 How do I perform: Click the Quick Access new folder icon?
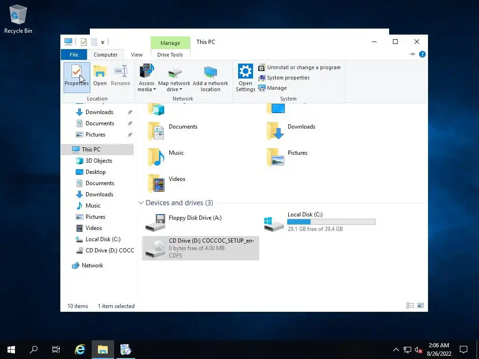click(x=94, y=42)
